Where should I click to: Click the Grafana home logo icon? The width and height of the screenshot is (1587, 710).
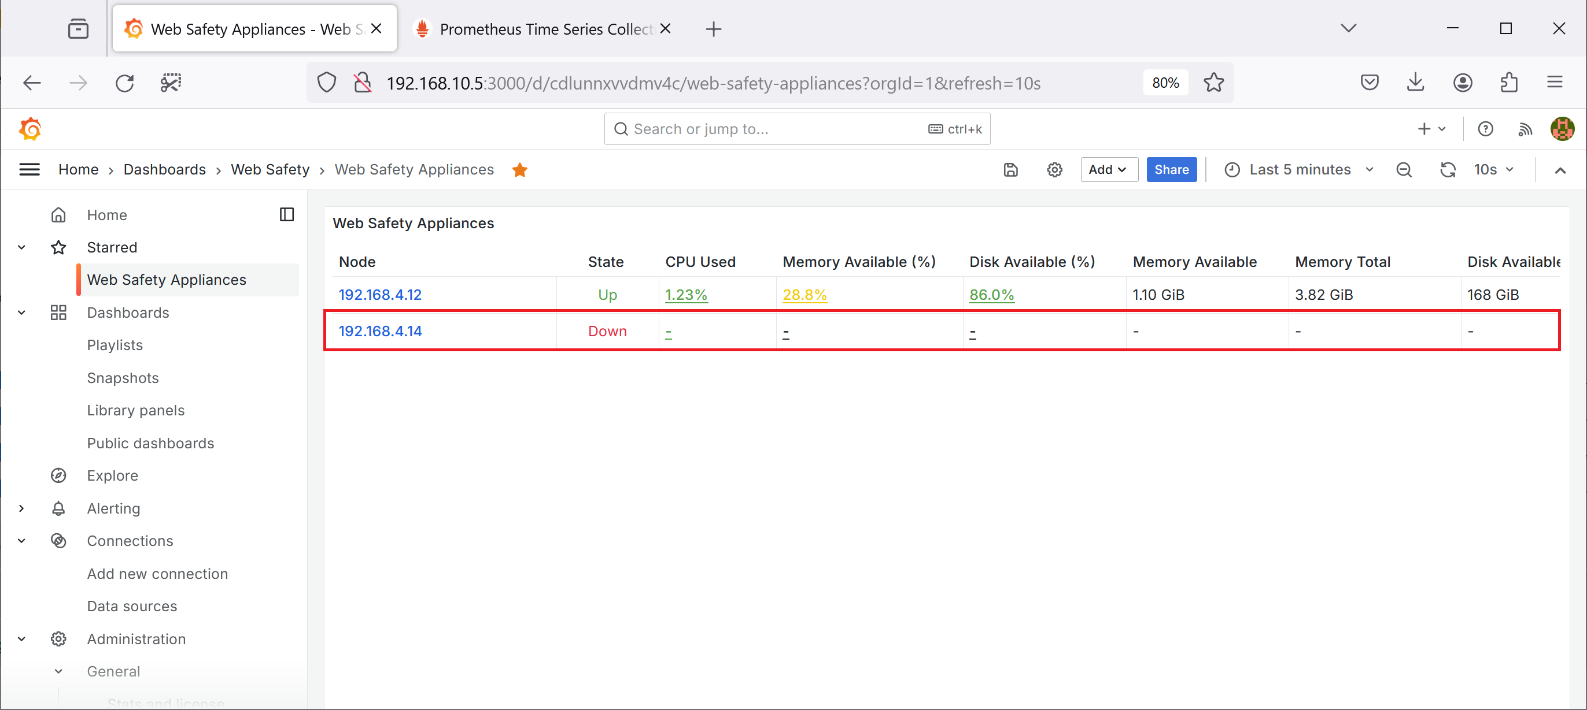[x=29, y=128]
